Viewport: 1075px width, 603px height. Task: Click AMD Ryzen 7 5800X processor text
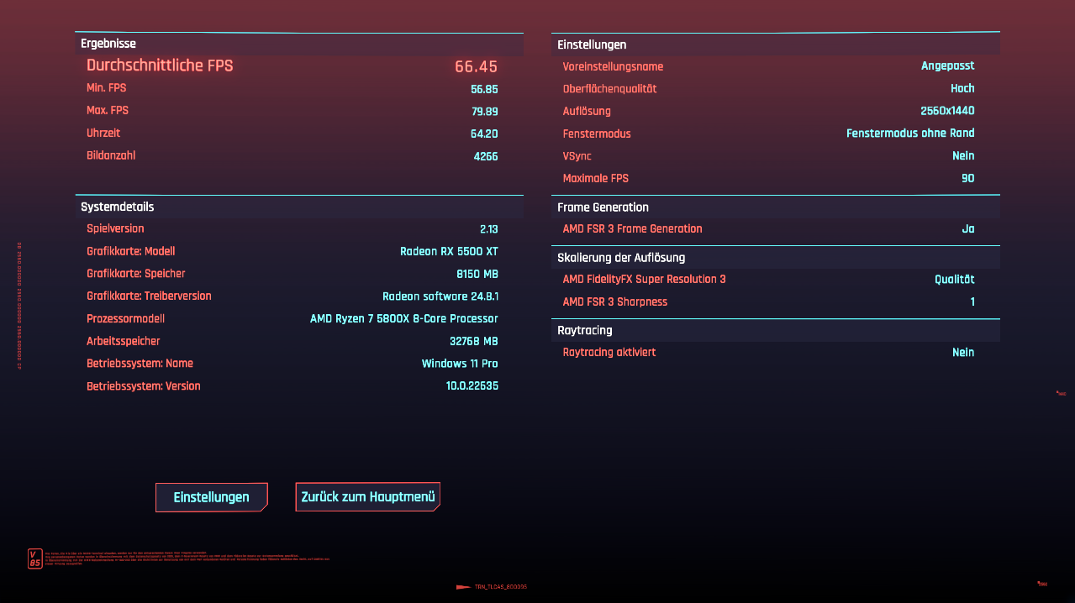pyautogui.click(x=404, y=319)
